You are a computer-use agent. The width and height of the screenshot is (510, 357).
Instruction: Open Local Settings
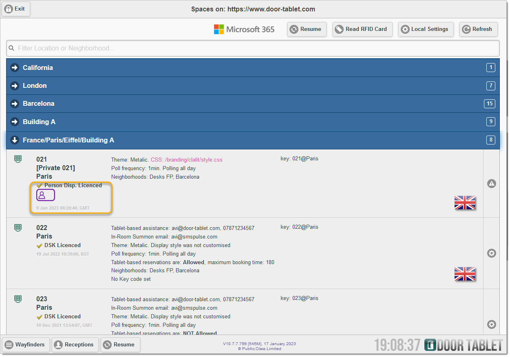pos(425,29)
